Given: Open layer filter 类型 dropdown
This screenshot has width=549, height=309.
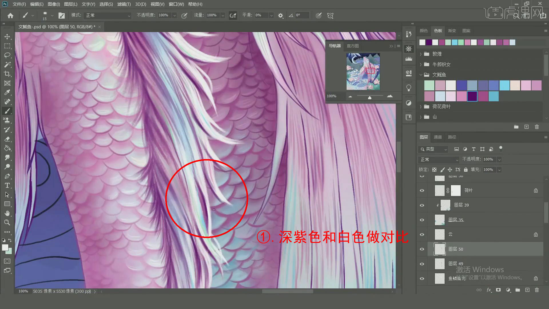Looking at the screenshot, I should point(433,149).
